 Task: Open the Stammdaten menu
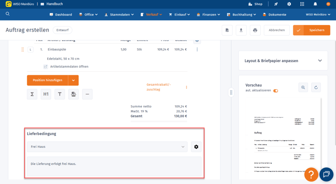[119, 15]
